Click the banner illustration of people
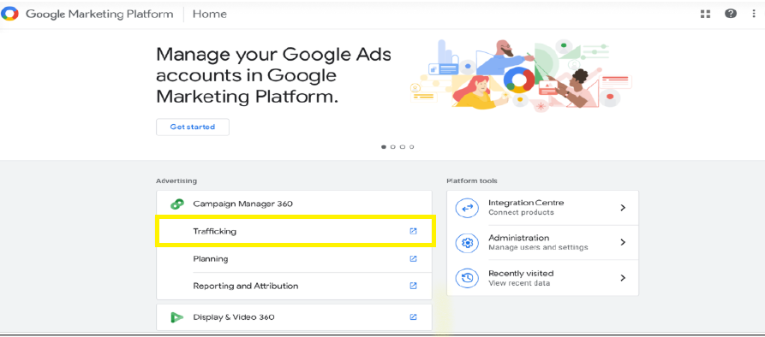Screen dimensions: 765x337 click(521, 76)
